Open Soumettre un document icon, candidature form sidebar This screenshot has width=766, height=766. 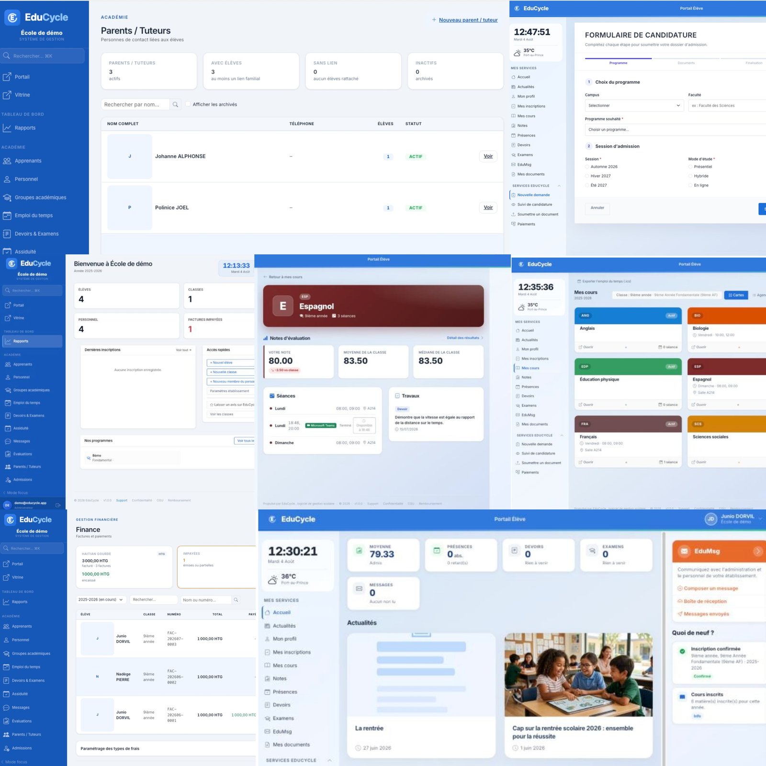[x=513, y=214]
